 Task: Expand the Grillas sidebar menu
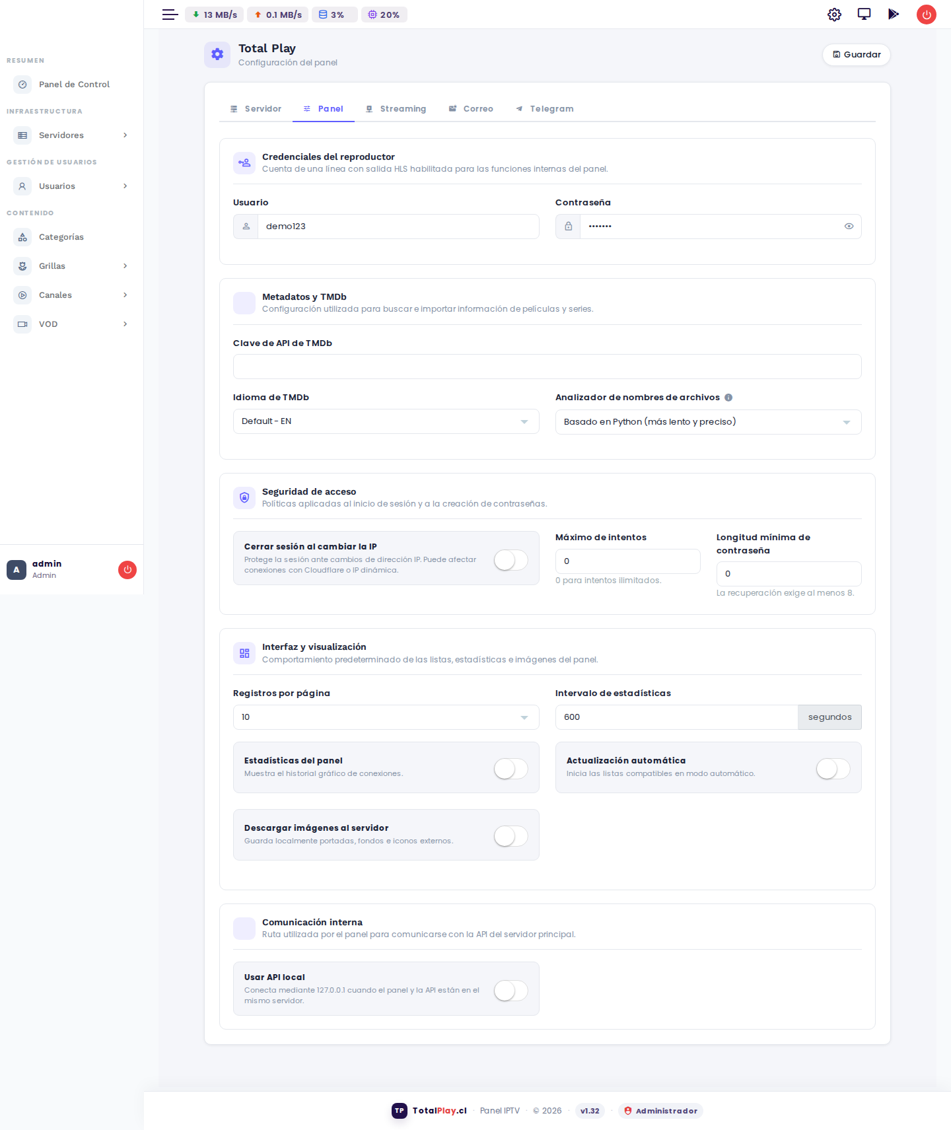tap(71, 266)
